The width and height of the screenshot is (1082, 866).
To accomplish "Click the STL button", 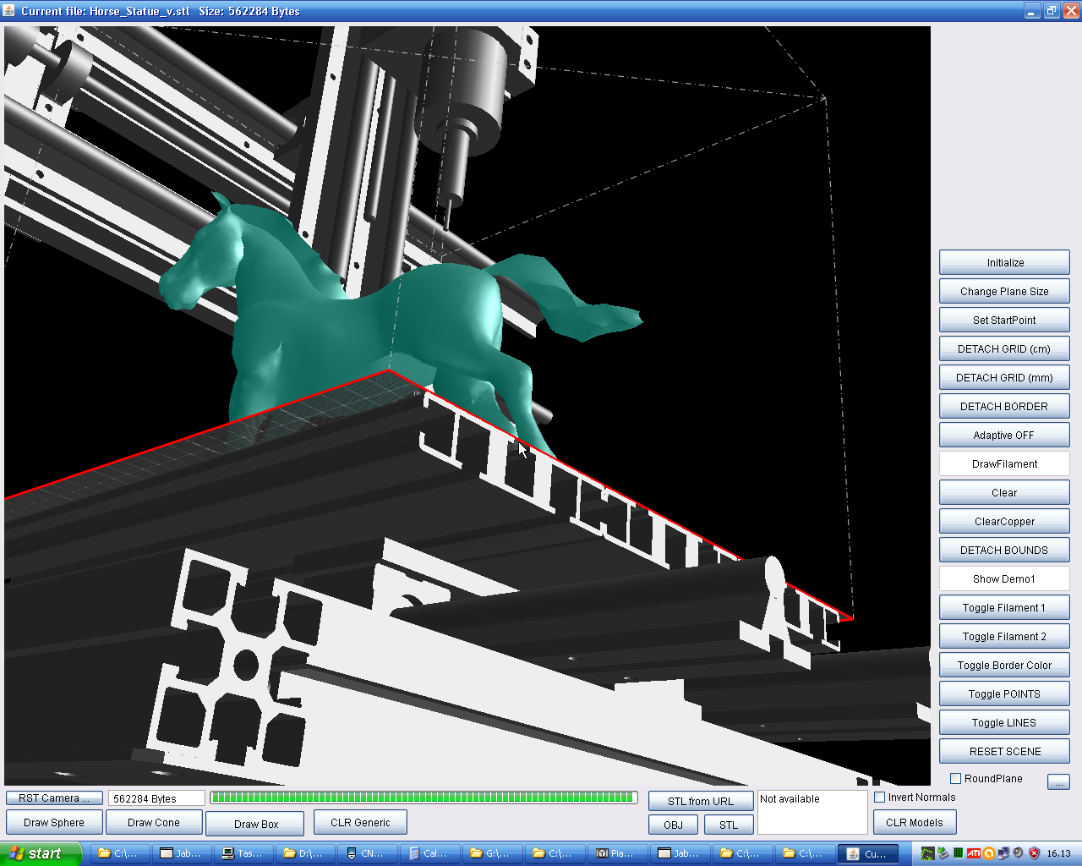I will click(x=729, y=825).
